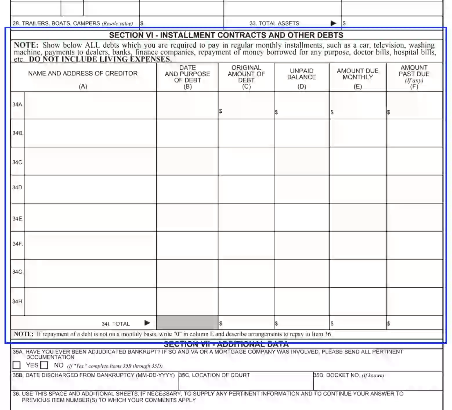
Task: Click creditor name field for row 34E
Action: (x=91, y=217)
